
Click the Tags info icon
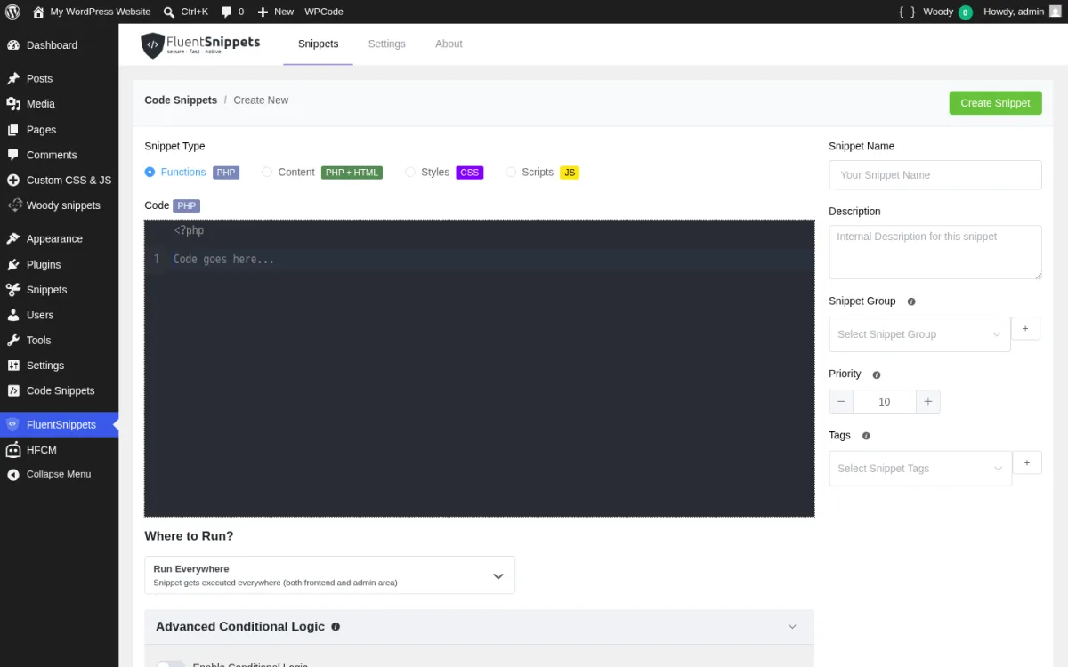pyautogui.click(x=866, y=436)
